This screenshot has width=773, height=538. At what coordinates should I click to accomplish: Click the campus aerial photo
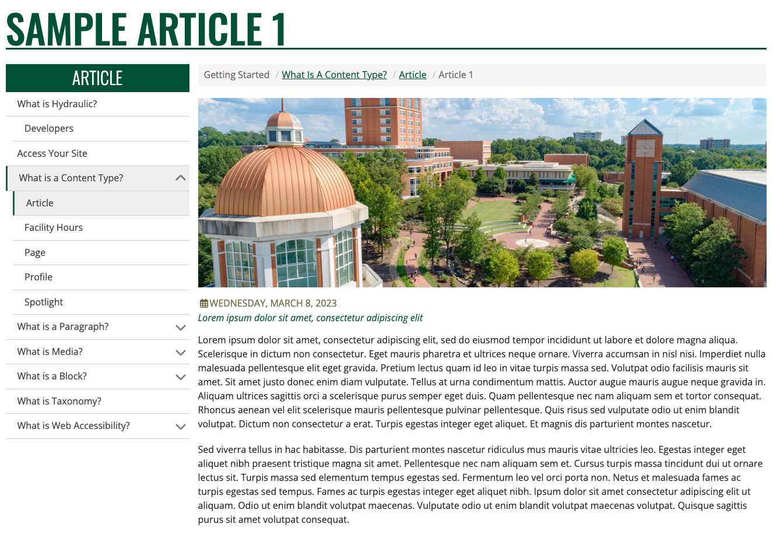point(482,192)
